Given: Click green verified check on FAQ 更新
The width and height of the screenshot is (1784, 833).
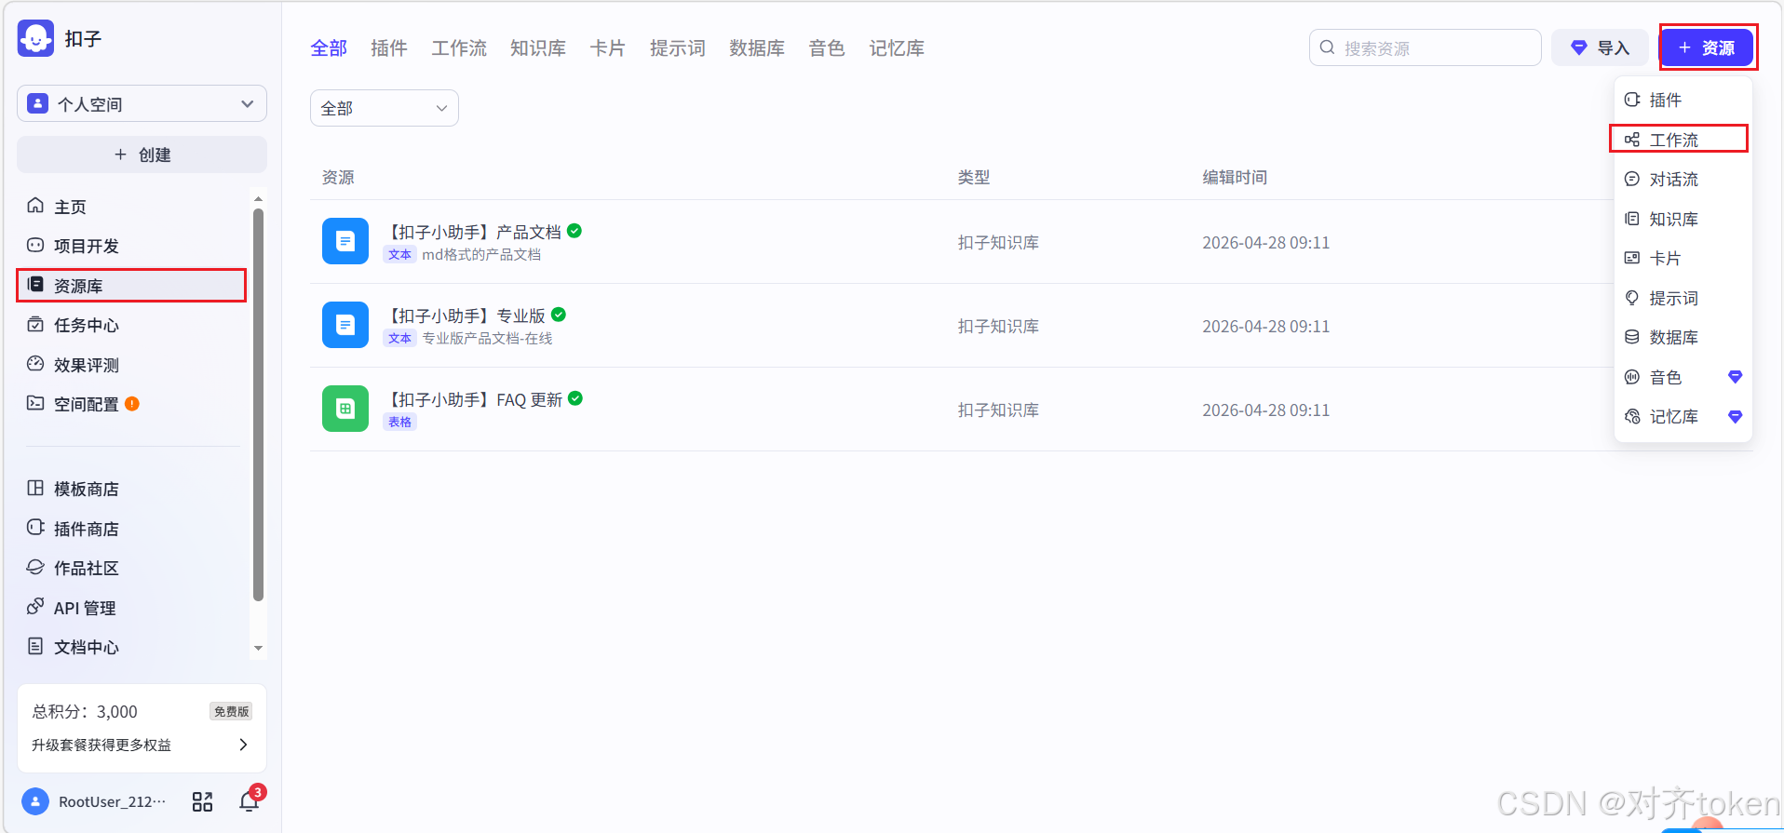Looking at the screenshot, I should 575,398.
